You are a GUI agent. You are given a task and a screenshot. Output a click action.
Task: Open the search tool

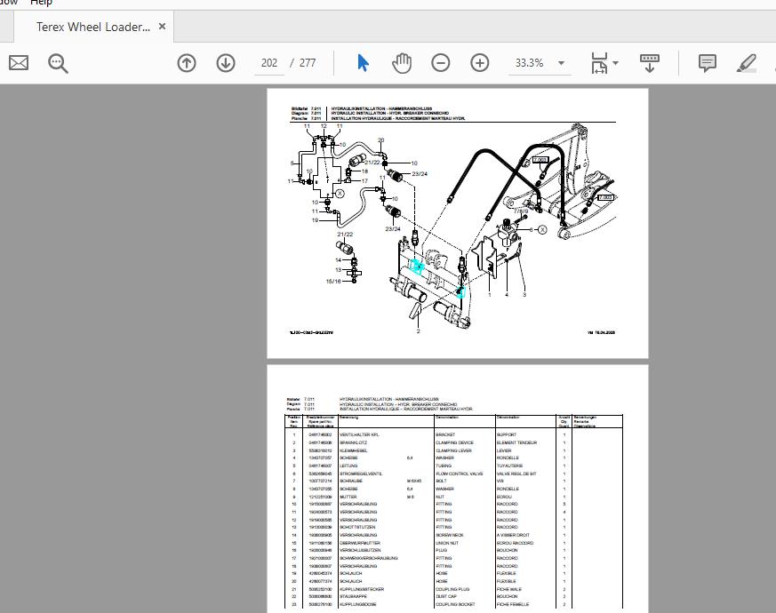coord(58,63)
